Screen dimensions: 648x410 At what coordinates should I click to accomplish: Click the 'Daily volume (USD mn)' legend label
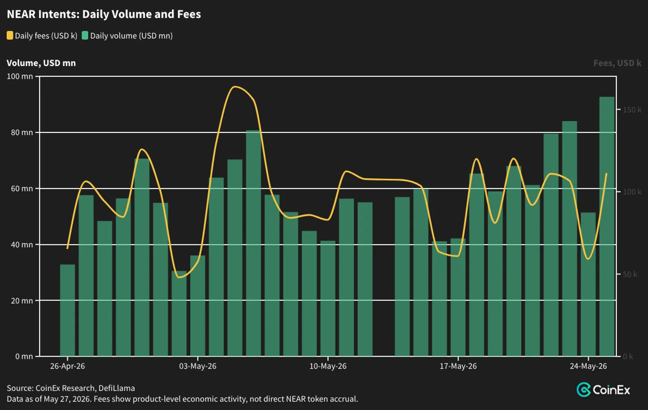[x=131, y=36]
